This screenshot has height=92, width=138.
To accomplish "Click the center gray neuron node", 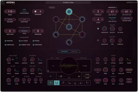I will tap(69, 27).
